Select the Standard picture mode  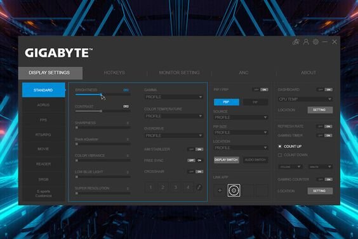(43, 90)
